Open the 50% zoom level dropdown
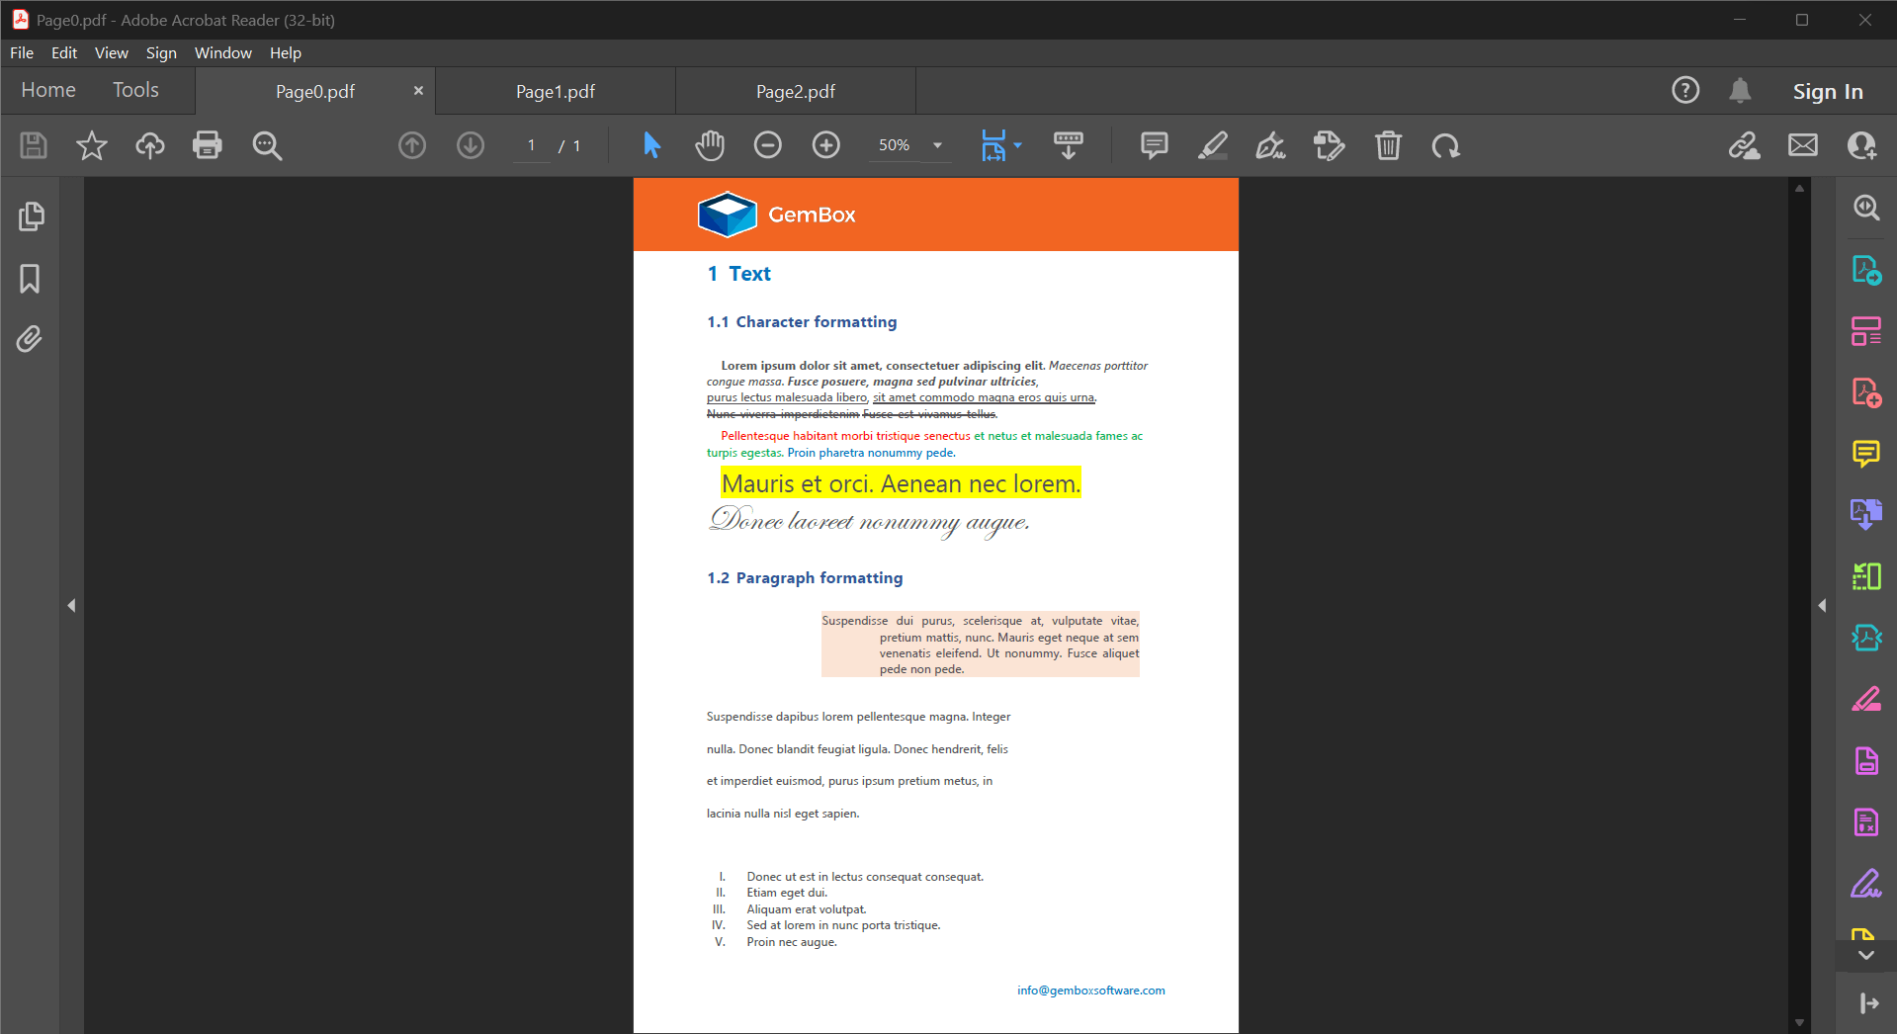The width and height of the screenshot is (1897, 1034). (x=937, y=145)
